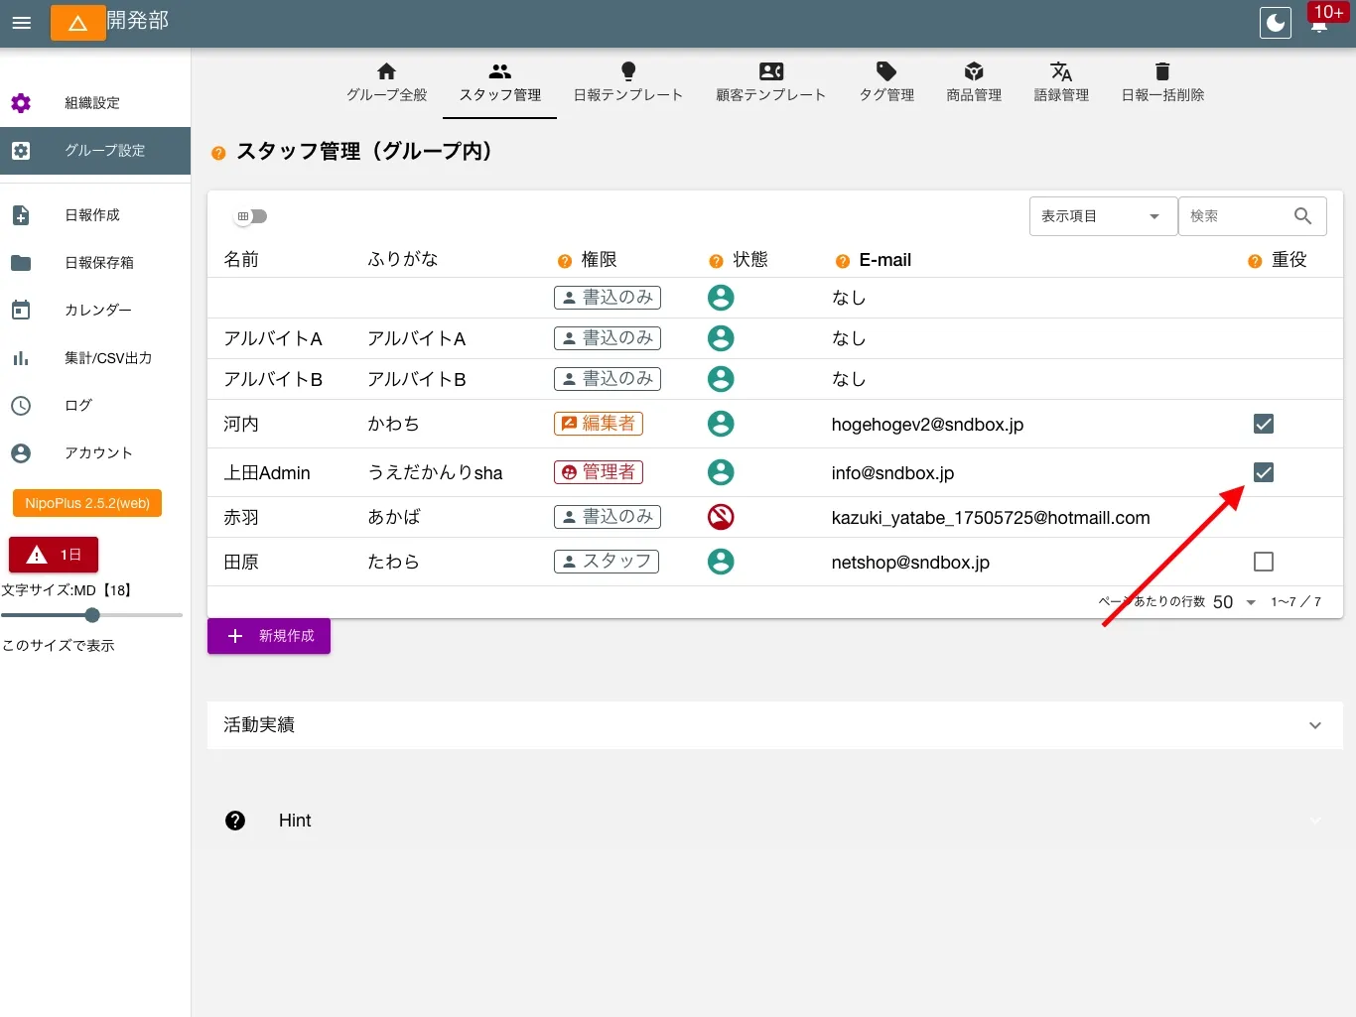Click the help icon next to 状態 column
Viewport: 1356px width, 1017px height.
pos(716,261)
